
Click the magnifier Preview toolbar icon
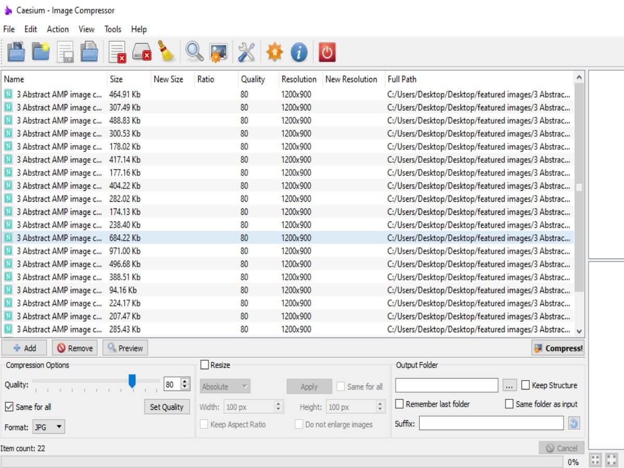coord(194,52)
